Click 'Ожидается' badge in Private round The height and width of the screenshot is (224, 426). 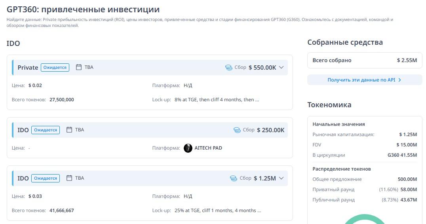[55, 67]
